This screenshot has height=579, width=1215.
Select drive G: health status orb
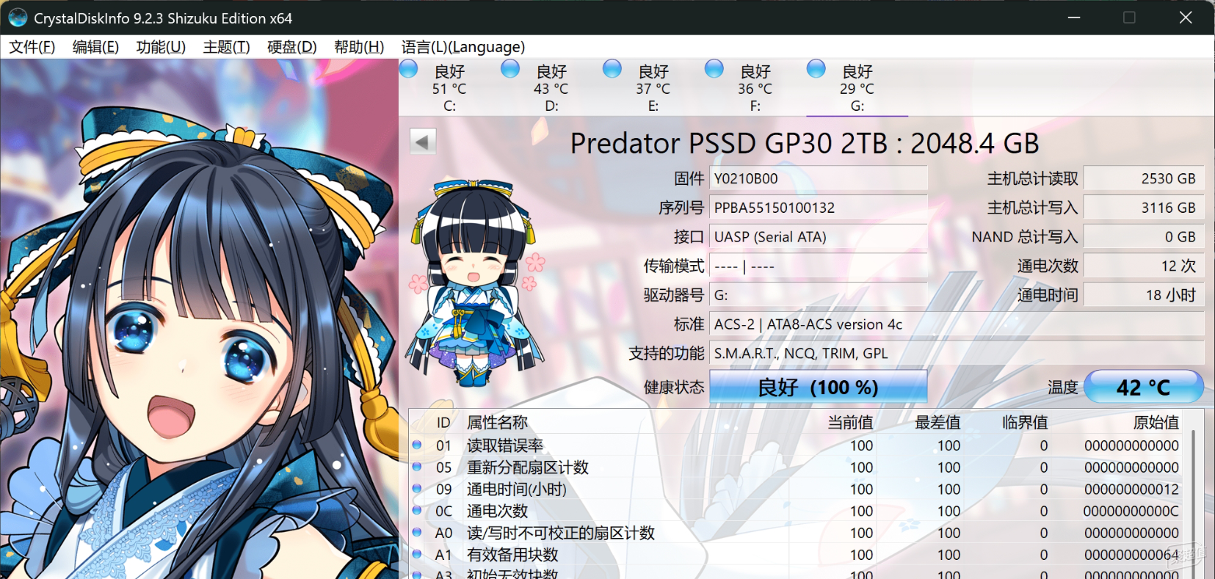click(816, 69)
